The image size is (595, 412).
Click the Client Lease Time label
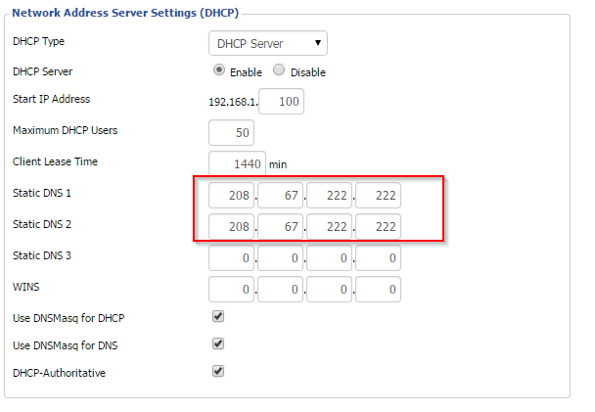(x=55, y=161)
